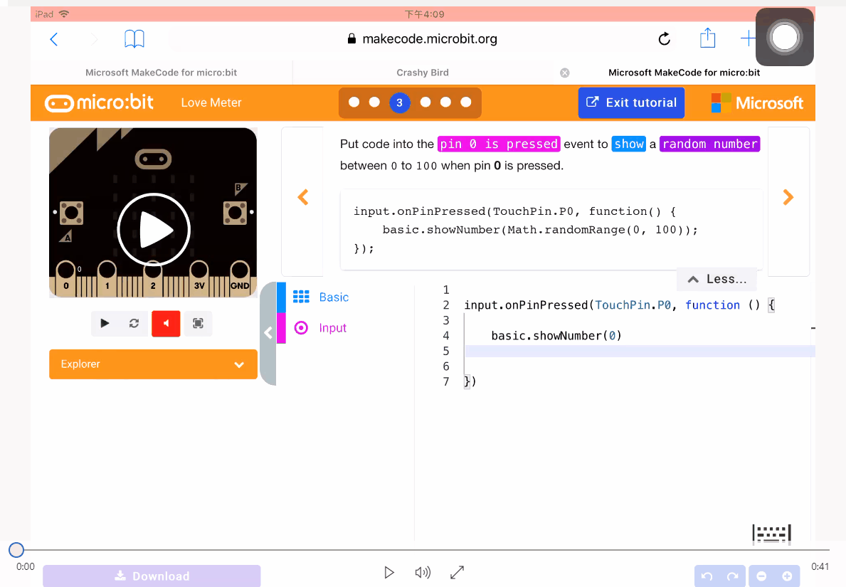
Task: Zoom in the editor
Action: click(x=787, y=576)
